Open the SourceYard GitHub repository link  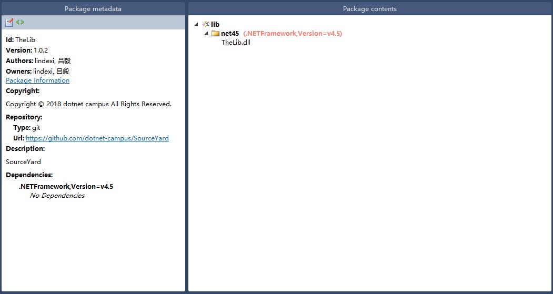click(x=97, y=138)
